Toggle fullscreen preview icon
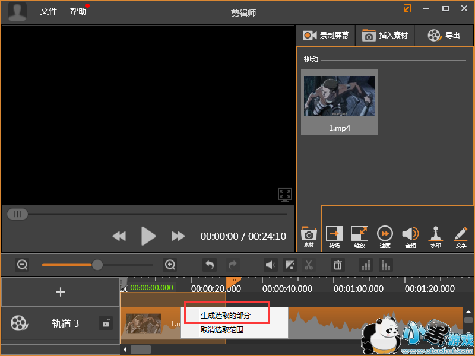 (285, 195)
